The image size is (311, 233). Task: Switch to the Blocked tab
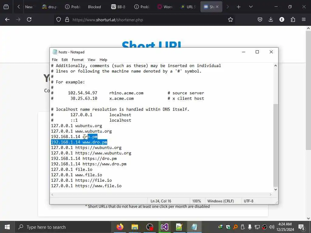(94, 7)
